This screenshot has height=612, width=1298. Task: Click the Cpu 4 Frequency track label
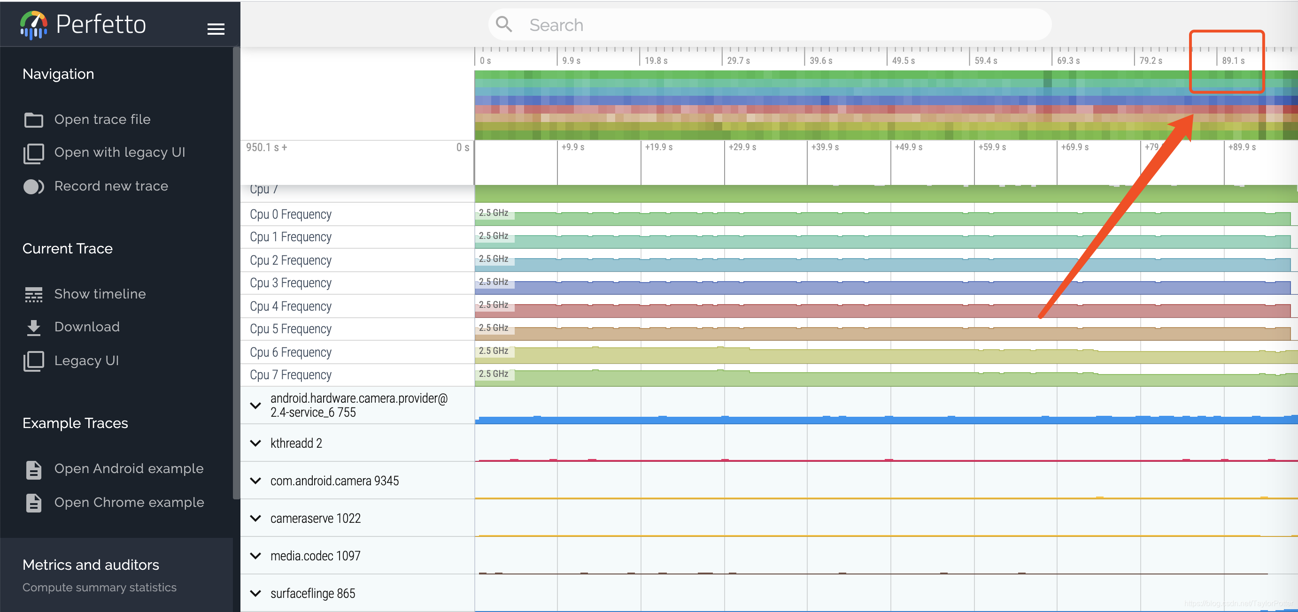291,306
